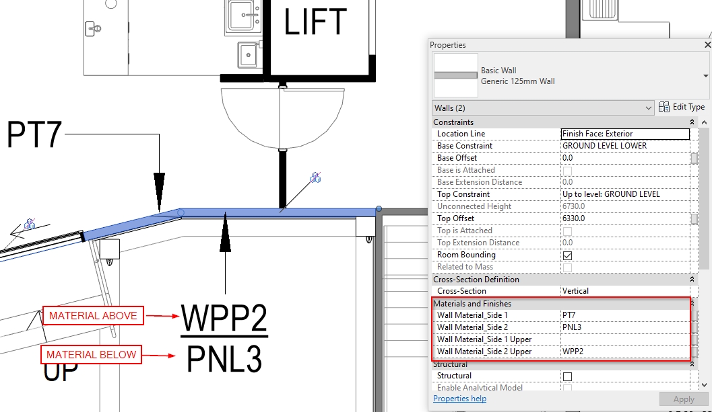Click the wall join circle control
The width and height of the screenshot is (712, 412).
click(x=181, y=212)
